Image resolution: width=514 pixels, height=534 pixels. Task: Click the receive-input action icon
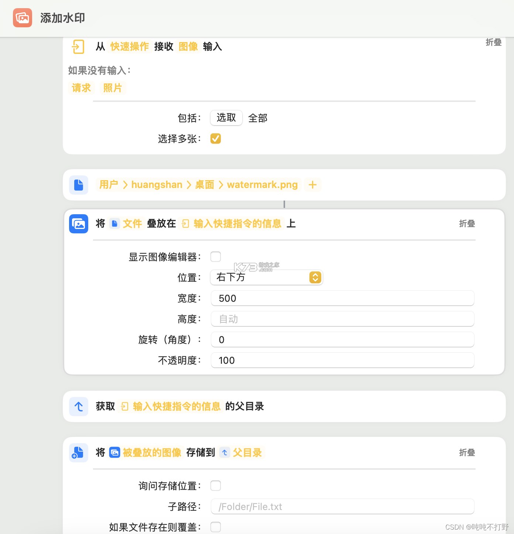tap(78, 47)
